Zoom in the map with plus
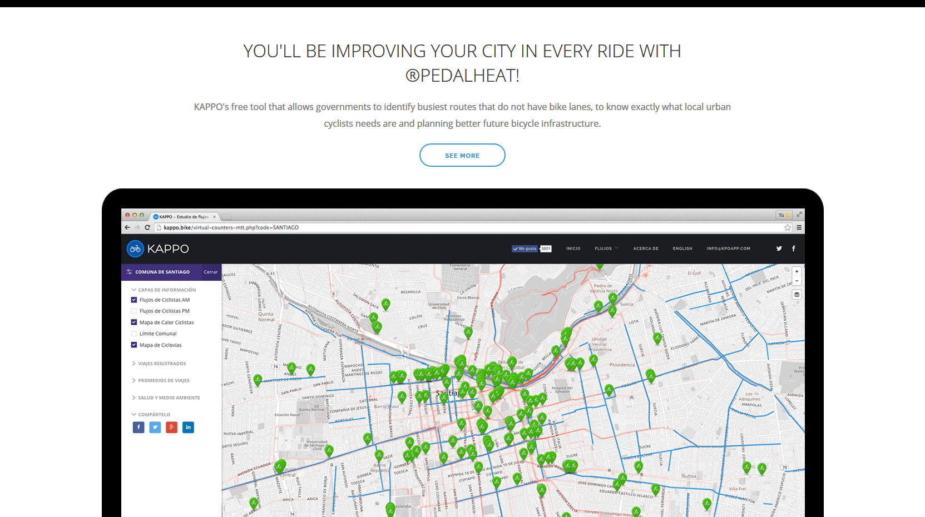 (797, 272)
